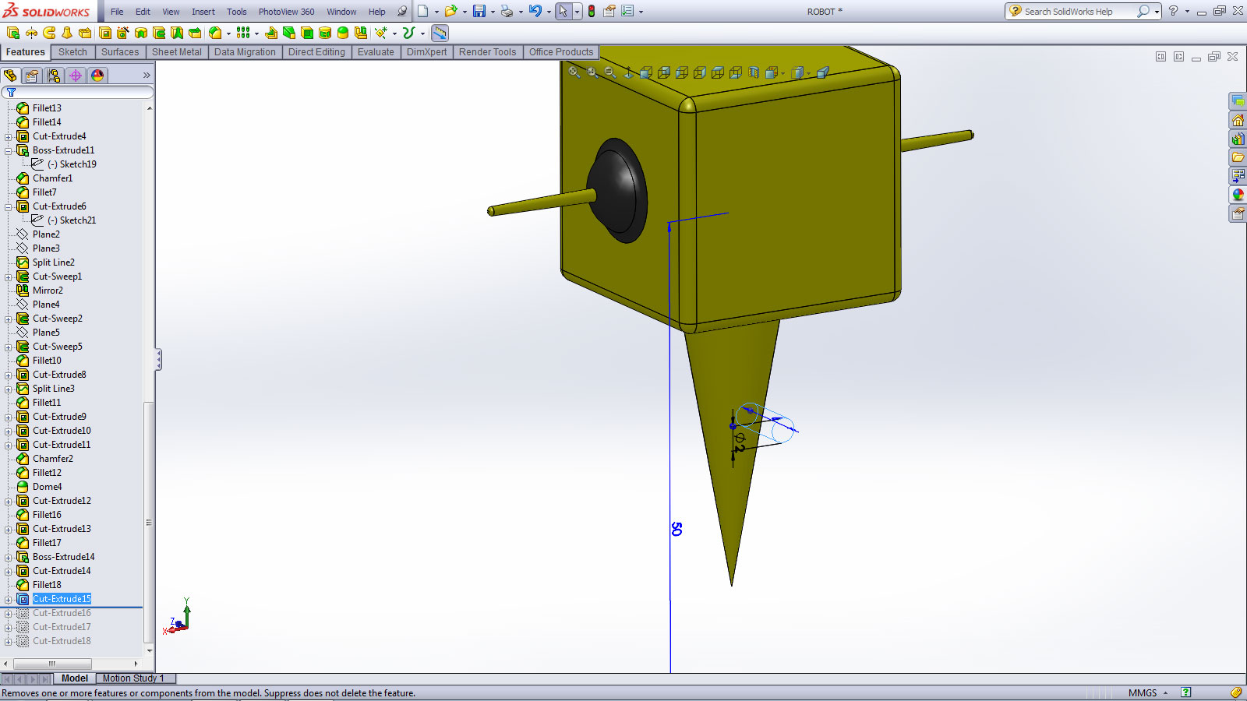Switch to the PropertyManager tab

[31, 76]
